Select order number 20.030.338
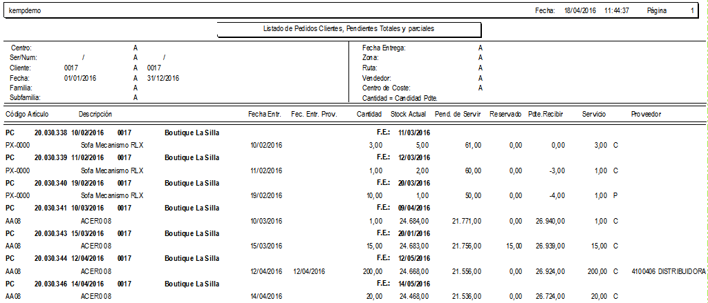Viewport: 708px width, 303px height. click(x=50, y=133)
